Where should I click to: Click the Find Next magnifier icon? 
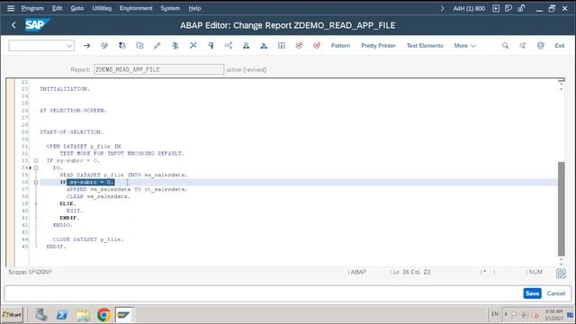pyautogui.click(x=522, y=46)
